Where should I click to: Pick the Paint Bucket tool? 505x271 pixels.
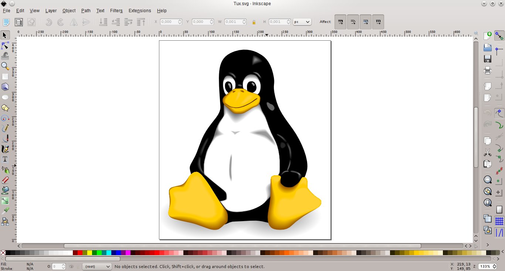tap(5, 190)
